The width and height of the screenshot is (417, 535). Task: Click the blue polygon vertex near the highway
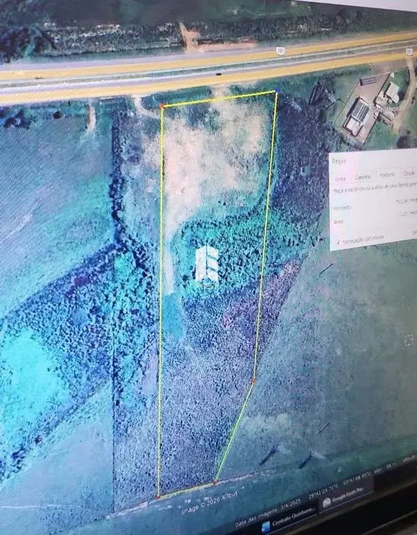[x=277, y=90]
